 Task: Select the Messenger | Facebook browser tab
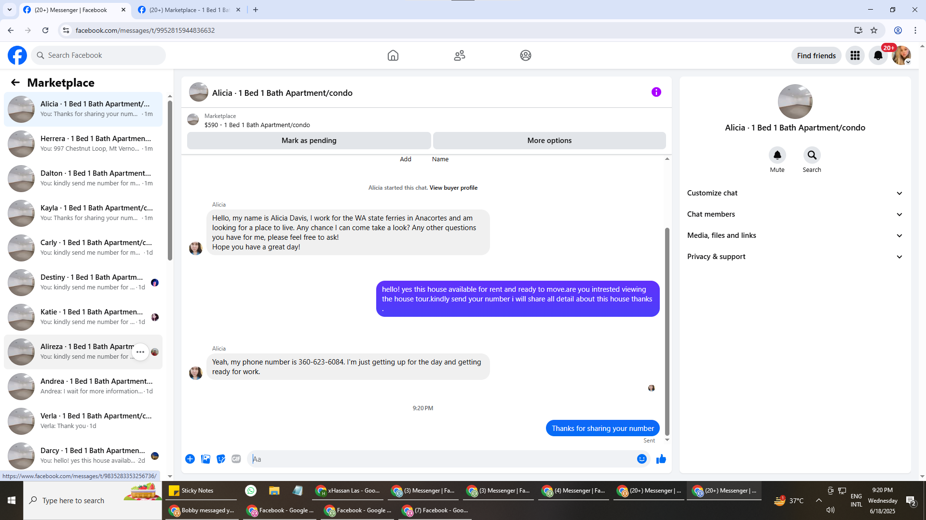coord(75,10)
